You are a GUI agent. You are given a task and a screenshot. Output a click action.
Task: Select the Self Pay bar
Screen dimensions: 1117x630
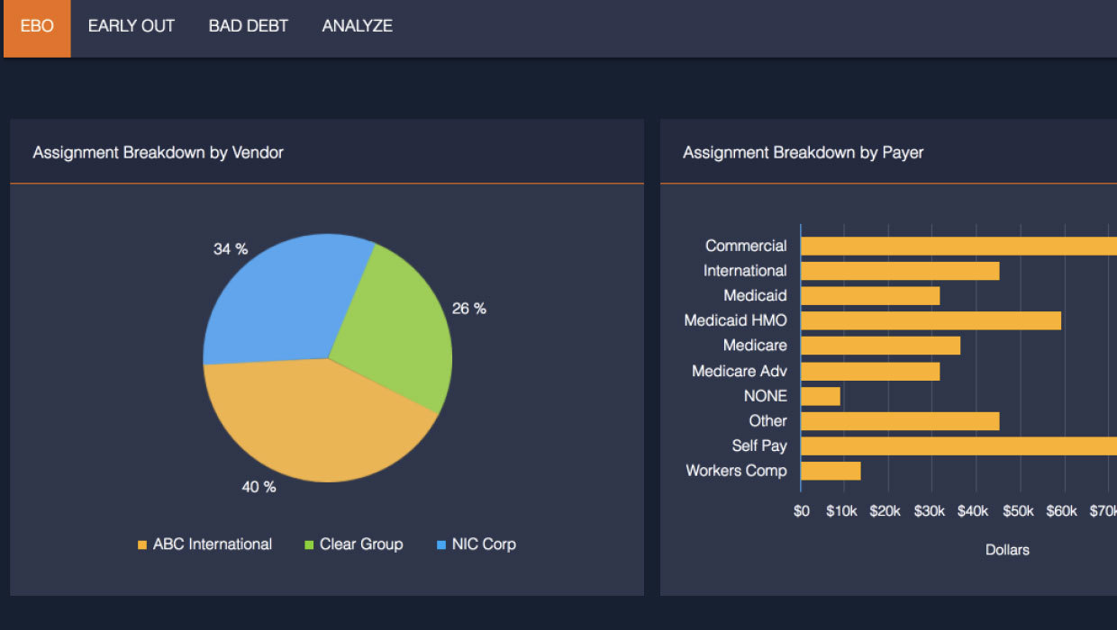pos(955,445)
